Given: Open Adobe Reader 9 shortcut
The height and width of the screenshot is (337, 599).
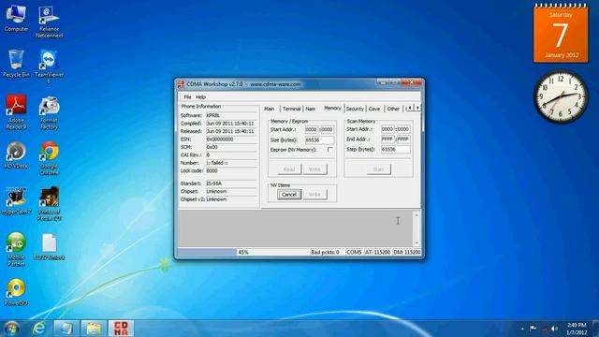Looking at the screenshot, I should tap(16, 112).
